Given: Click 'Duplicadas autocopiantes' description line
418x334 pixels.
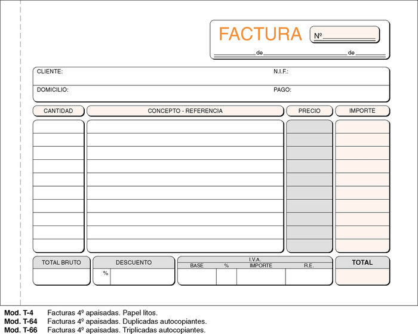Looking at the screenshot, I should pos(127,321).
